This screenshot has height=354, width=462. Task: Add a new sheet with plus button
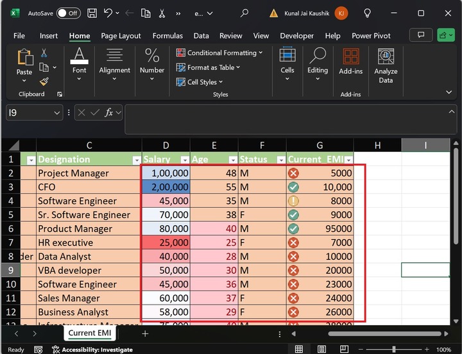tap(145, 333)
